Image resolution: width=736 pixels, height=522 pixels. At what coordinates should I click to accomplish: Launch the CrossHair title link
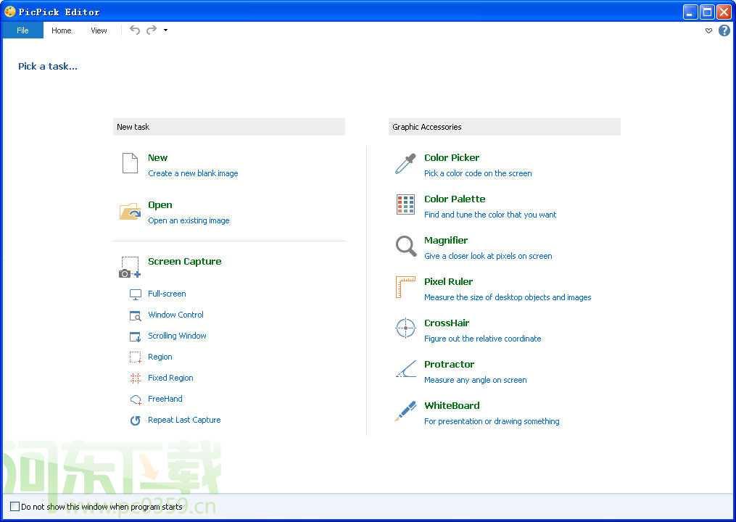447,323
